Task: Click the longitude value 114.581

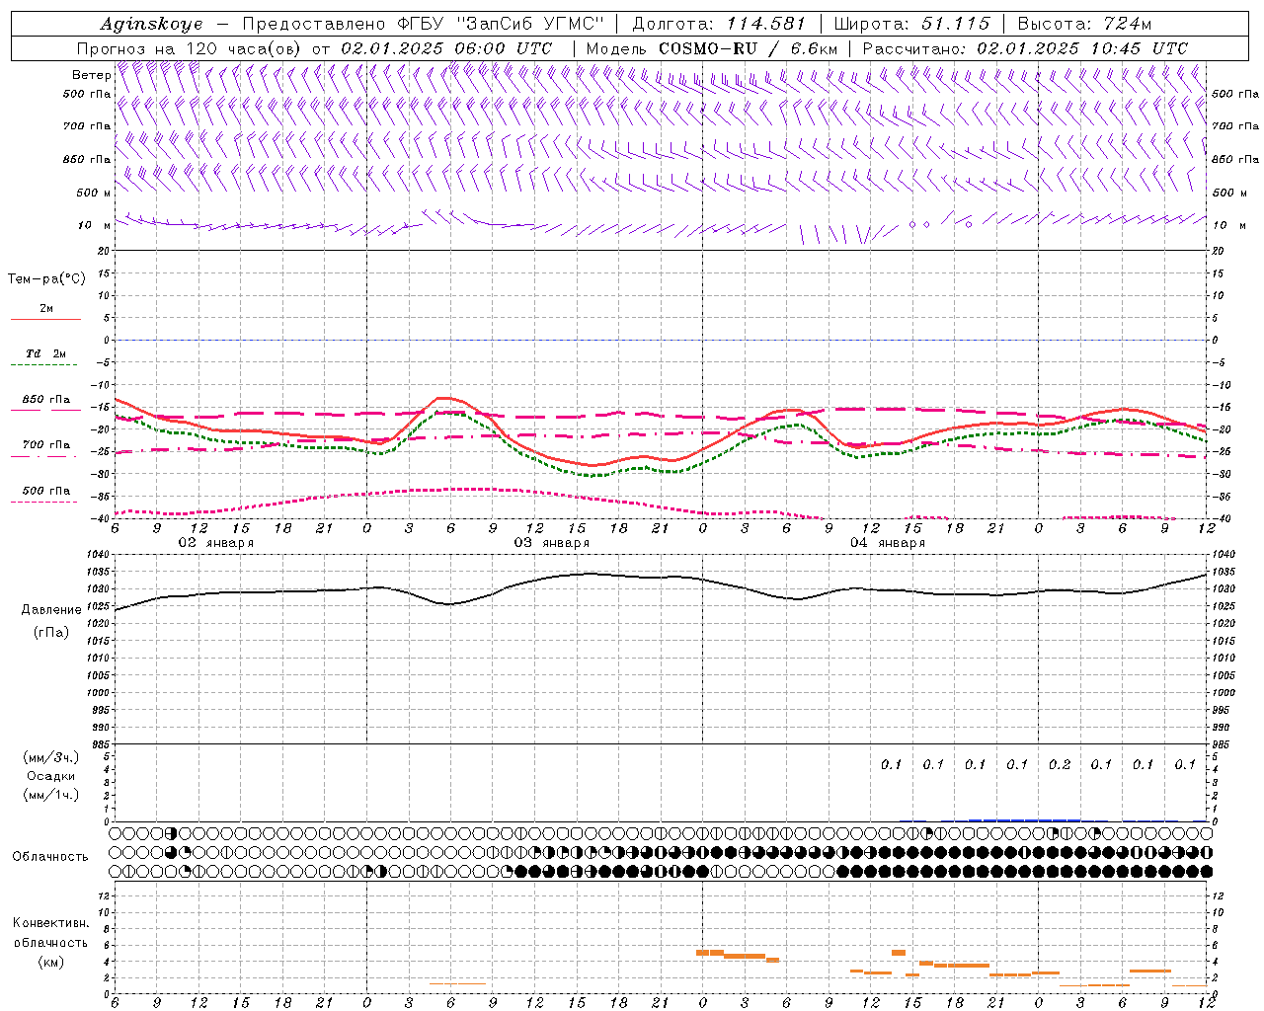Action: coord(766,24)
